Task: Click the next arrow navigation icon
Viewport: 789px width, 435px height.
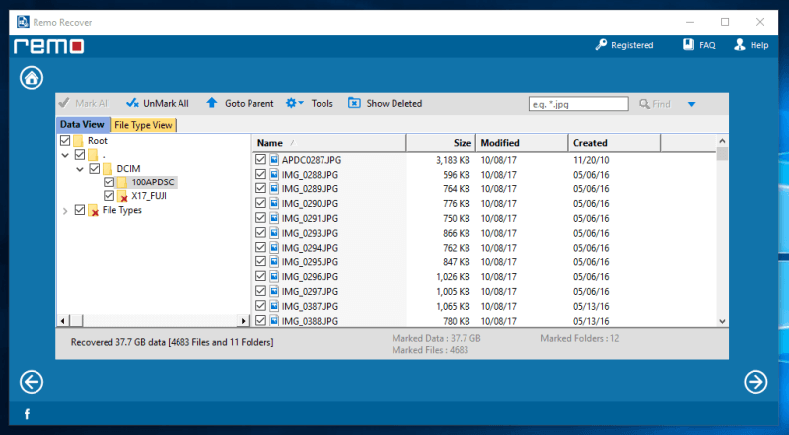Action: pos(755,382)
